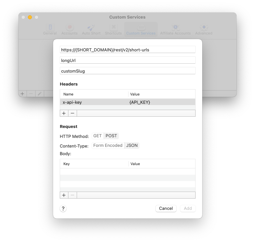The width and height of the screenshot is (255, 243).
Task: Open help with question mark button
Action: click(63, 209)
